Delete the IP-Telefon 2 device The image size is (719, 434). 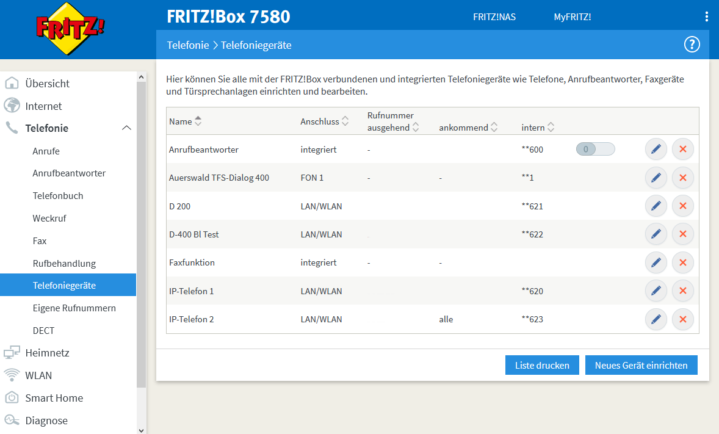point(683,319)
